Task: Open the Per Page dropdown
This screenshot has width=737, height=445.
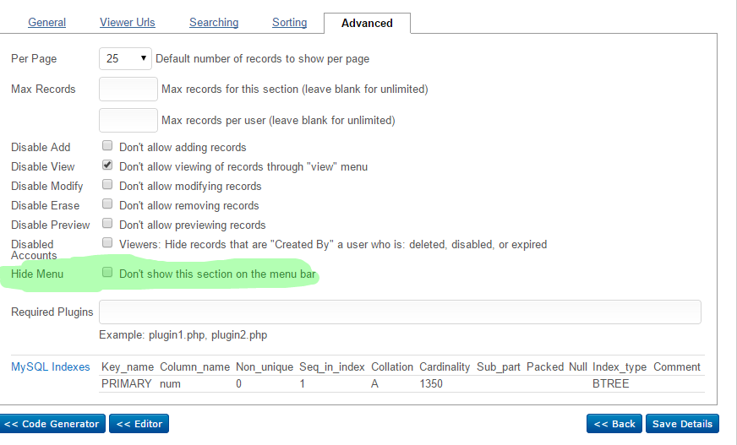Action: [125, 59]
